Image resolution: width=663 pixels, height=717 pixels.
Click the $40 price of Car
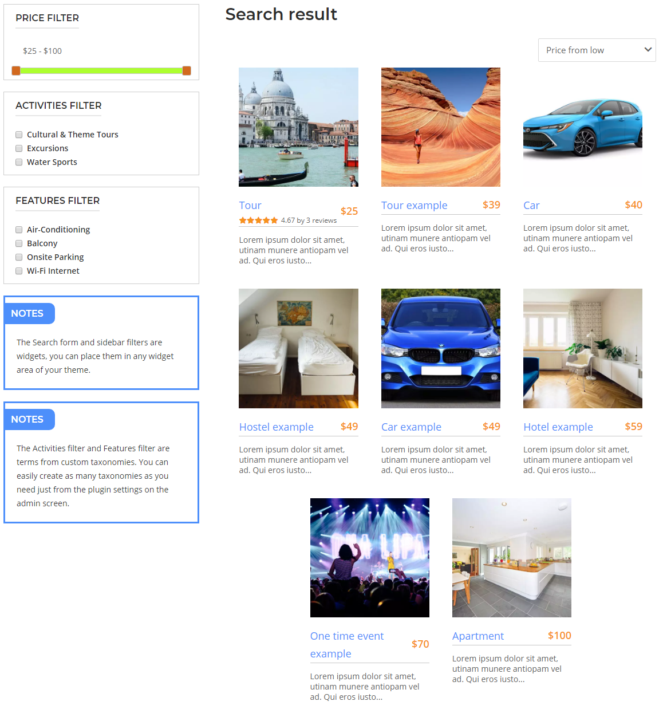pos(633,205)
